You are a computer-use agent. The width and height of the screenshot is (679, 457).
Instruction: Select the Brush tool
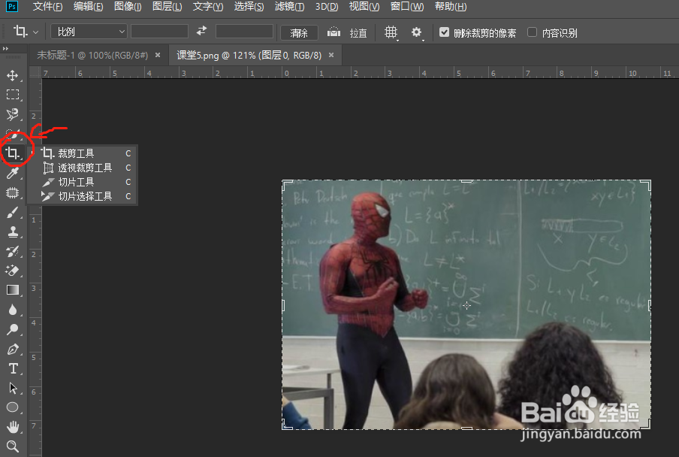point(13,212)
